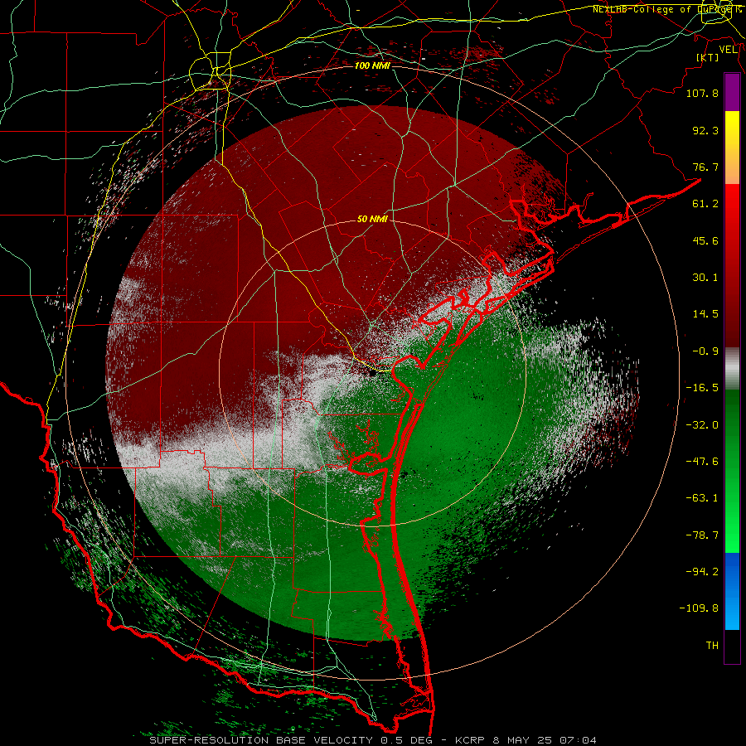Screen dimensions: 746x746
Task: Select the -63.1 legend value
Action: coord(702,498)
